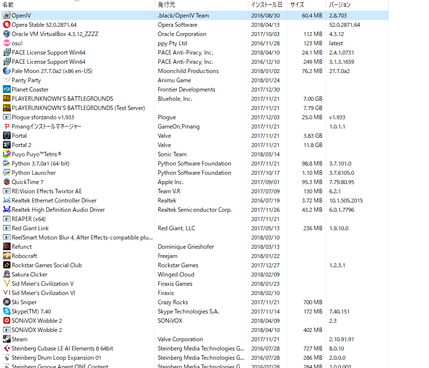Sort by the バージョン column header

tap(357, 5)
